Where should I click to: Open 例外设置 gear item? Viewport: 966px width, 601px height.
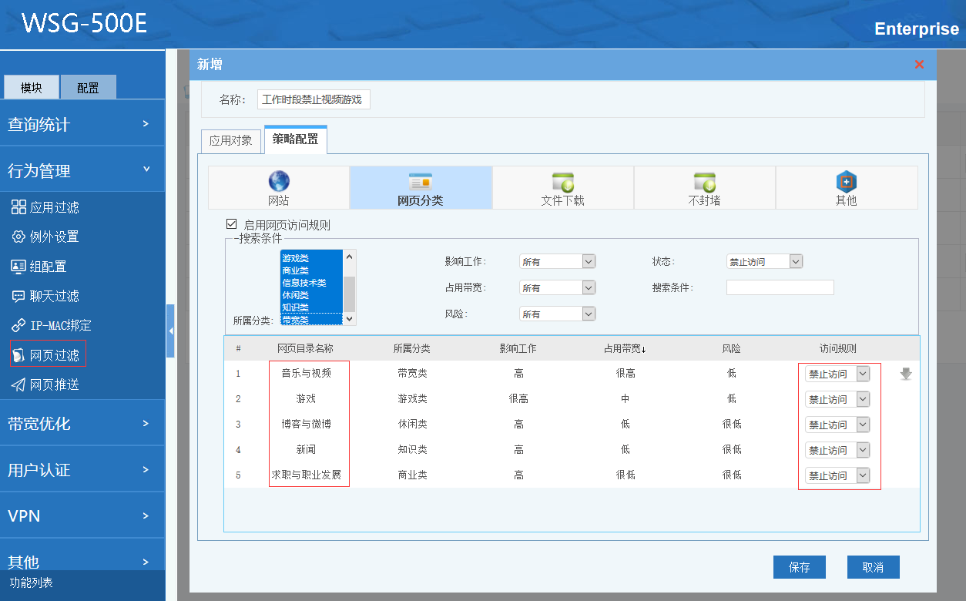[x=54, y=237]
